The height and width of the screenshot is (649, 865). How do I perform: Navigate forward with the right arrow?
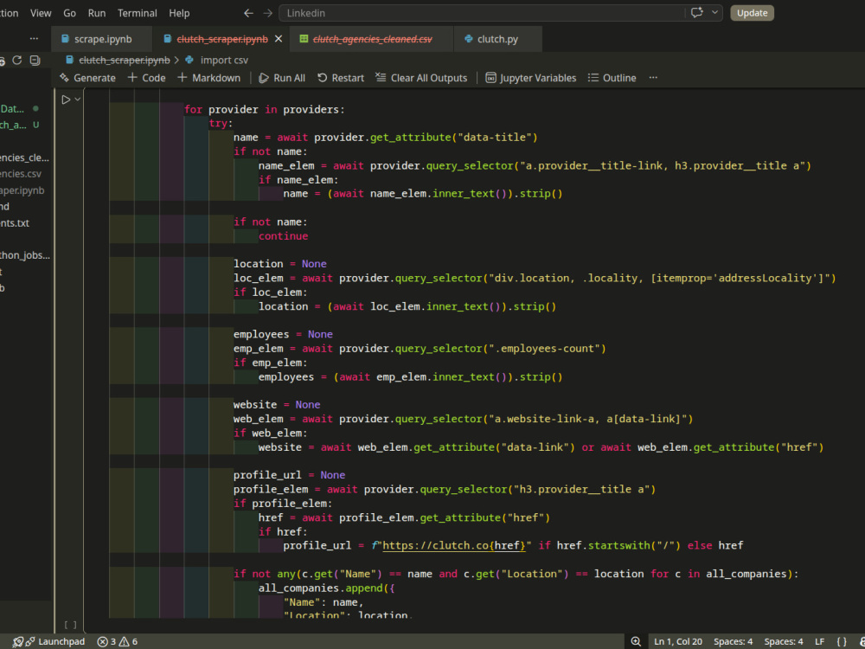(x=267, y=13)
